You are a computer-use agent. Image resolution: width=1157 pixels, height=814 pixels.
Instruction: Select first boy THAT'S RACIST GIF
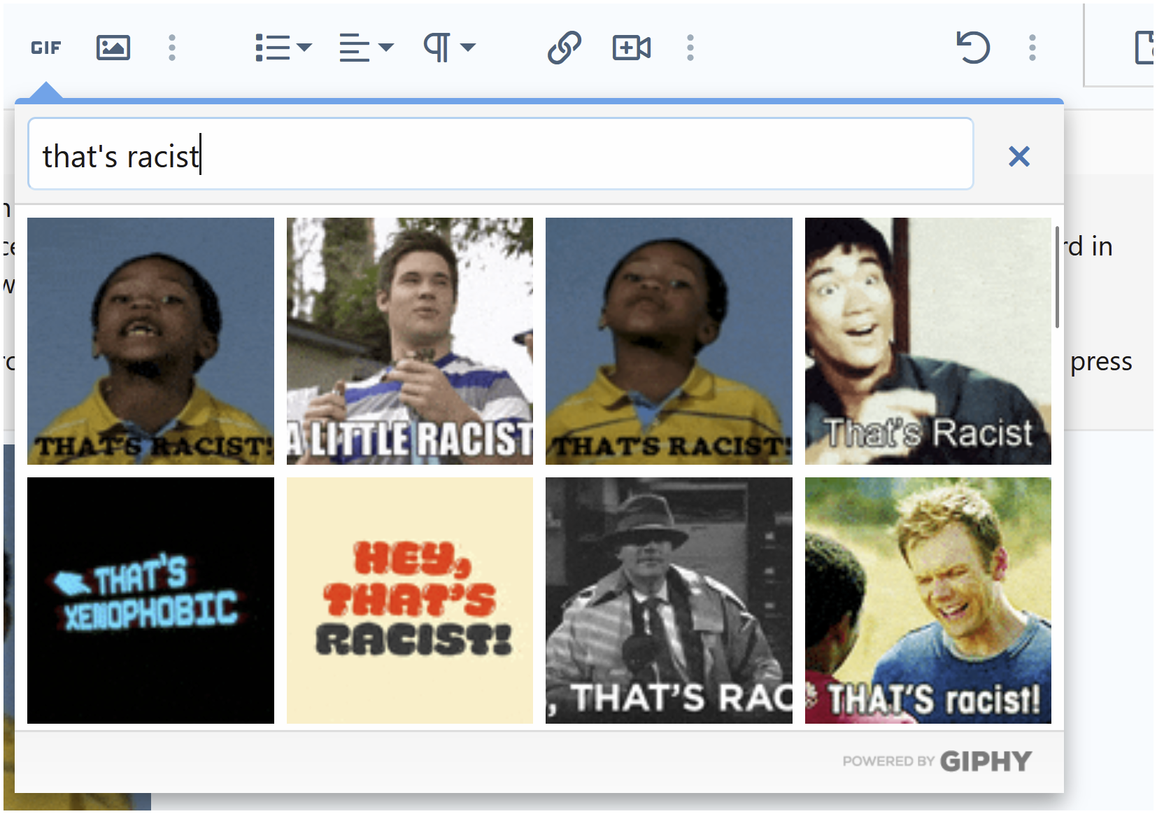coord(151,341)
